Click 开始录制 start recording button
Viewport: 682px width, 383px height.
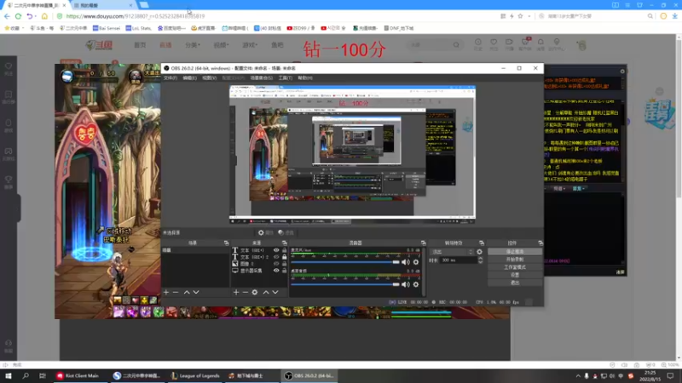click(515, 260)
